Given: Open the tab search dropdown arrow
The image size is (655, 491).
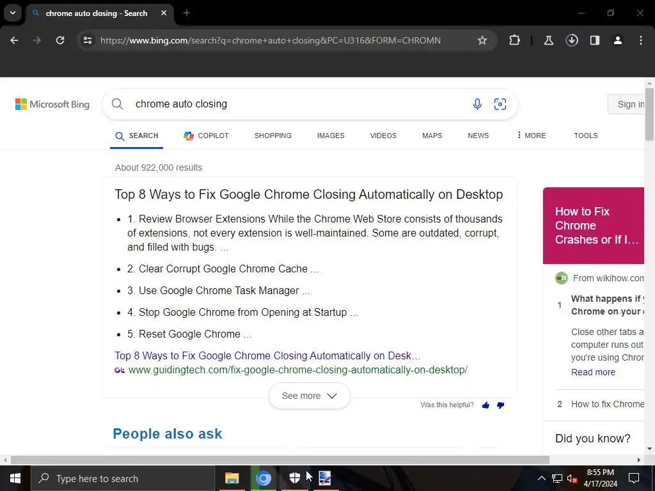Looking at the screenshot, I should (x=13, y=13).
